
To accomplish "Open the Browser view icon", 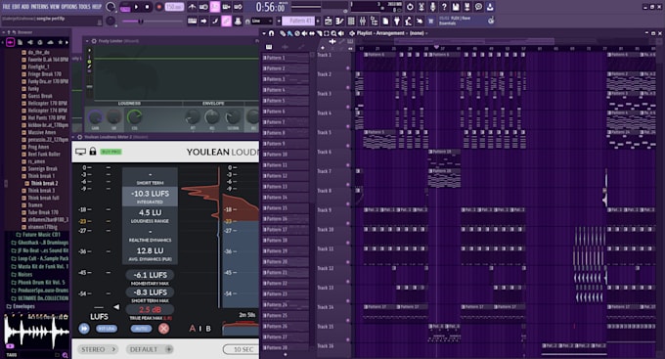I will click(x=374, y=21).
